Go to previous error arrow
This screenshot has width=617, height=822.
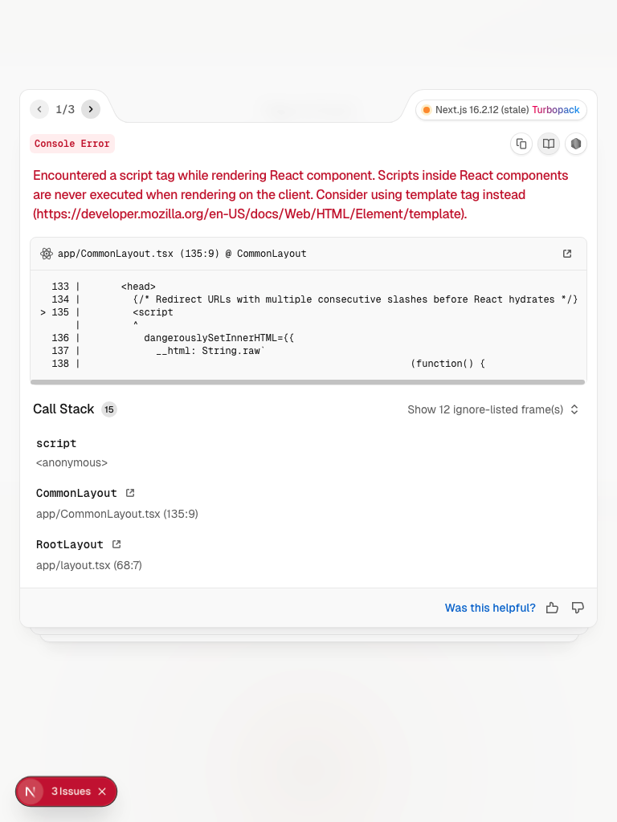(x=39, y=109)
